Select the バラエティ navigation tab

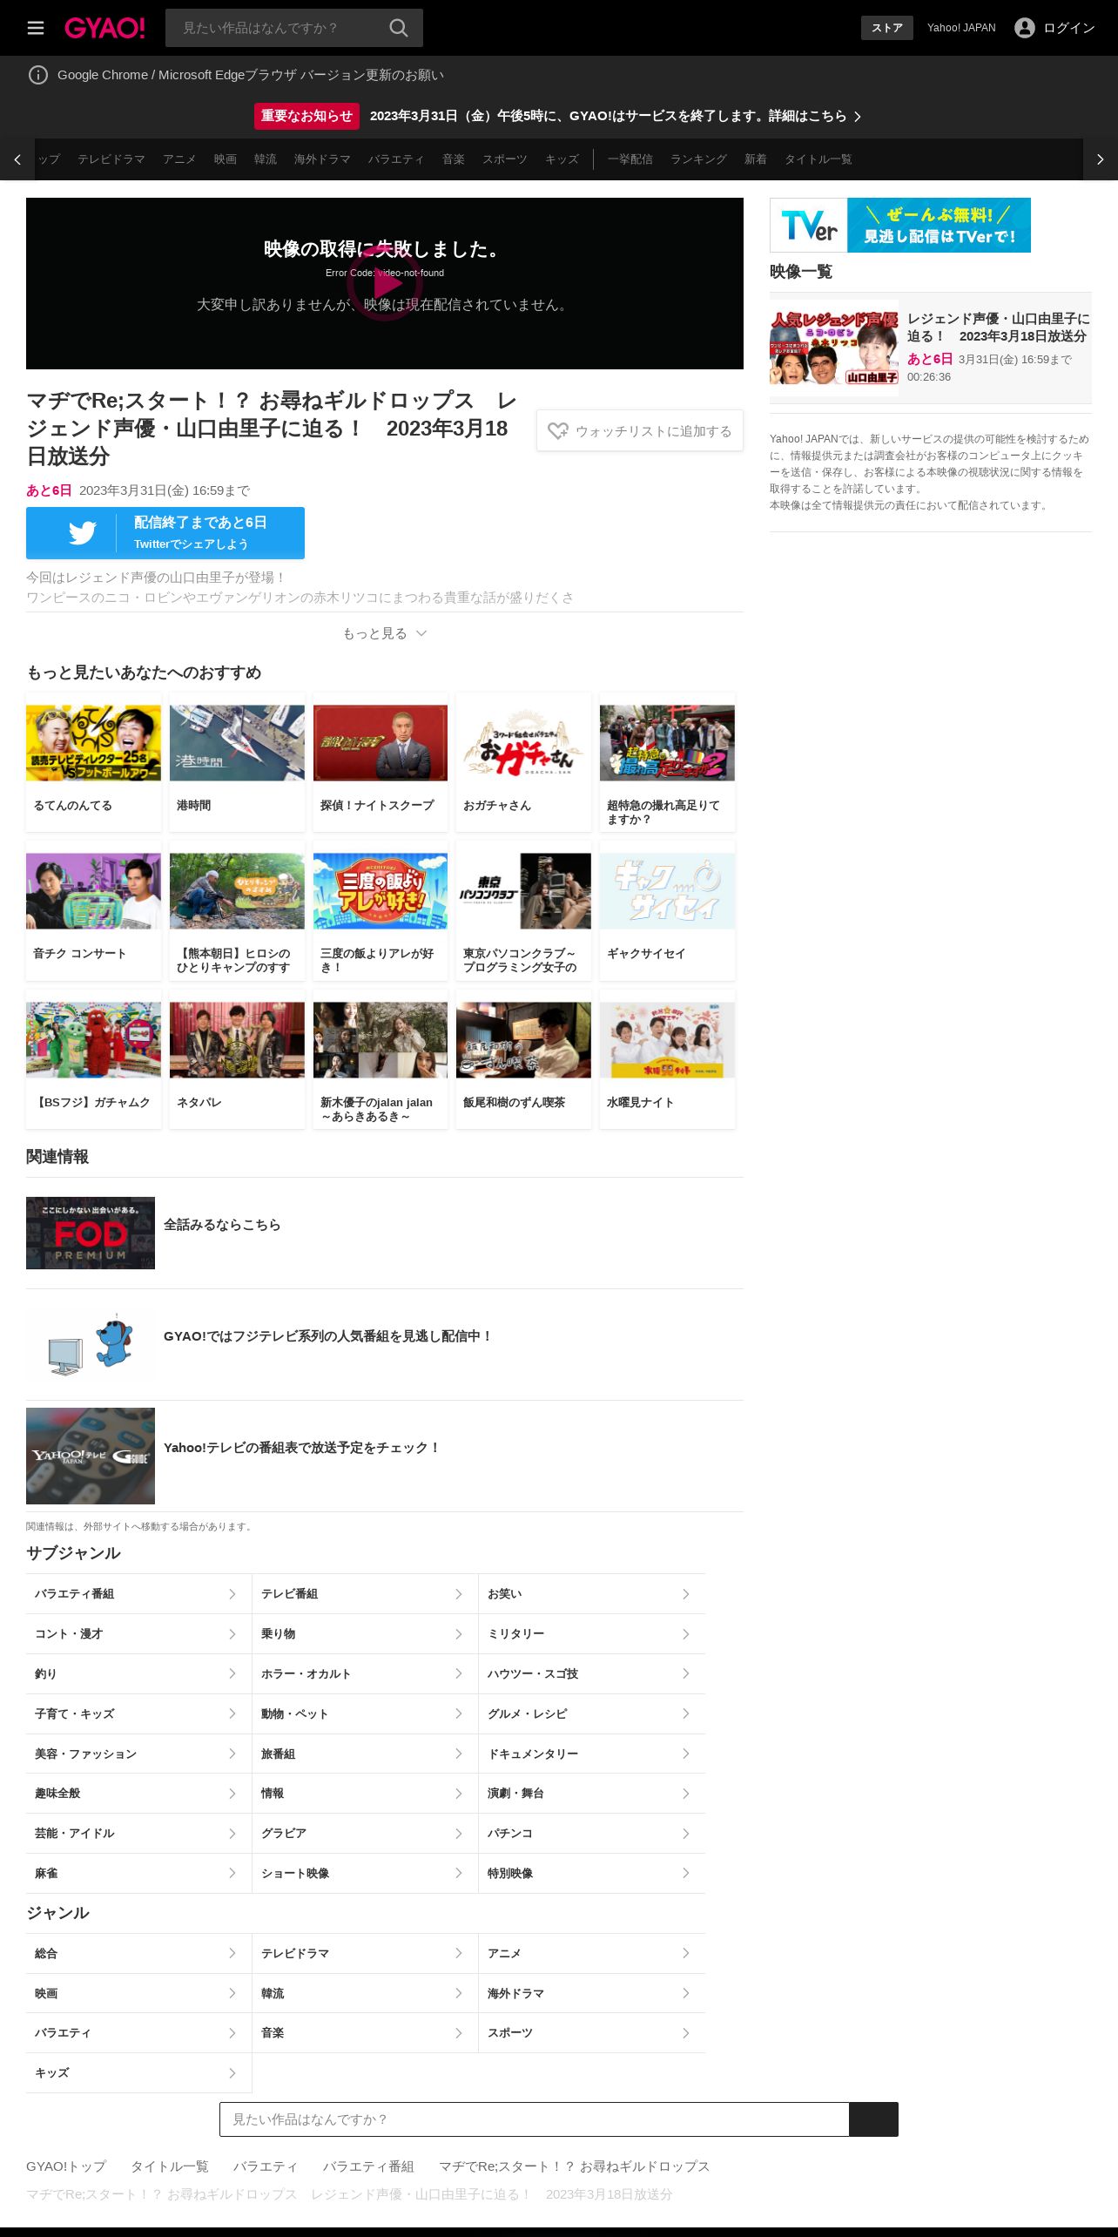[396, 159]
